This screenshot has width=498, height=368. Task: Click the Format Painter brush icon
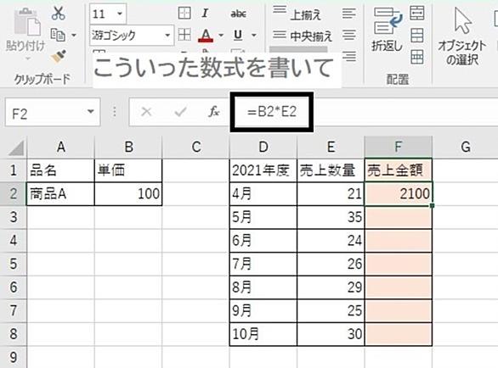[59, 57]
